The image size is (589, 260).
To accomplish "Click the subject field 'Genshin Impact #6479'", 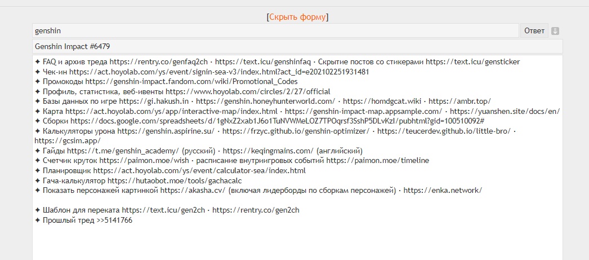I will (x=297, y=46).
